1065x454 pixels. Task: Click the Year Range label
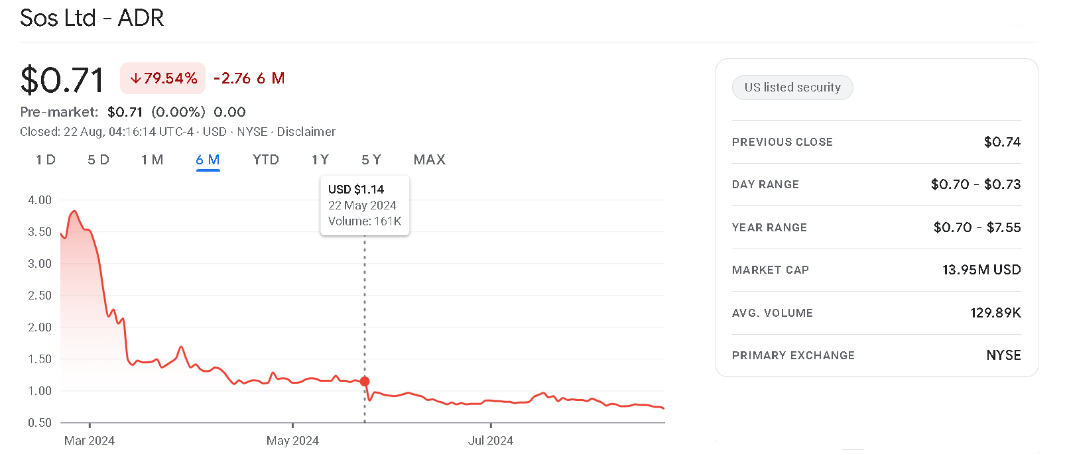coord(769,227)
